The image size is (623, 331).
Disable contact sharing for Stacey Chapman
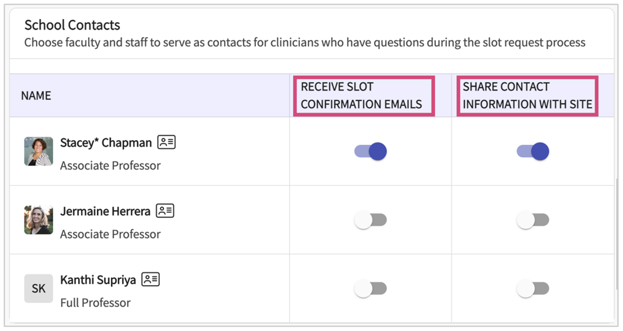(533, 151)
